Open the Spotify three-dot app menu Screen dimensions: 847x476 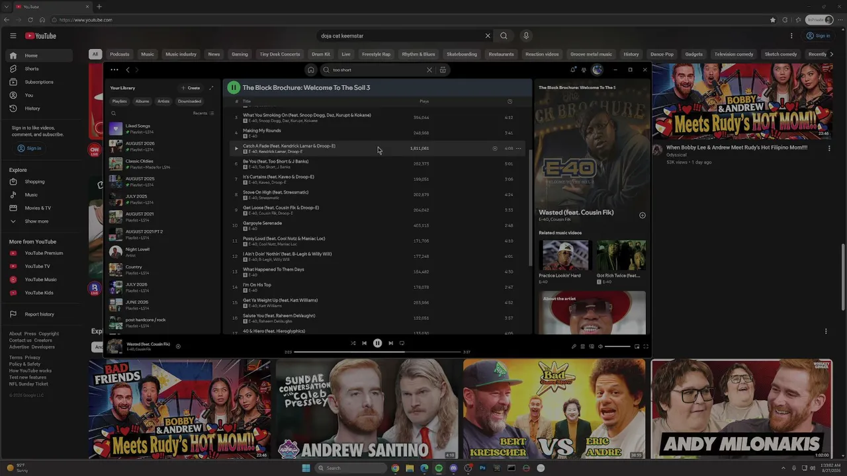(114, 69)
